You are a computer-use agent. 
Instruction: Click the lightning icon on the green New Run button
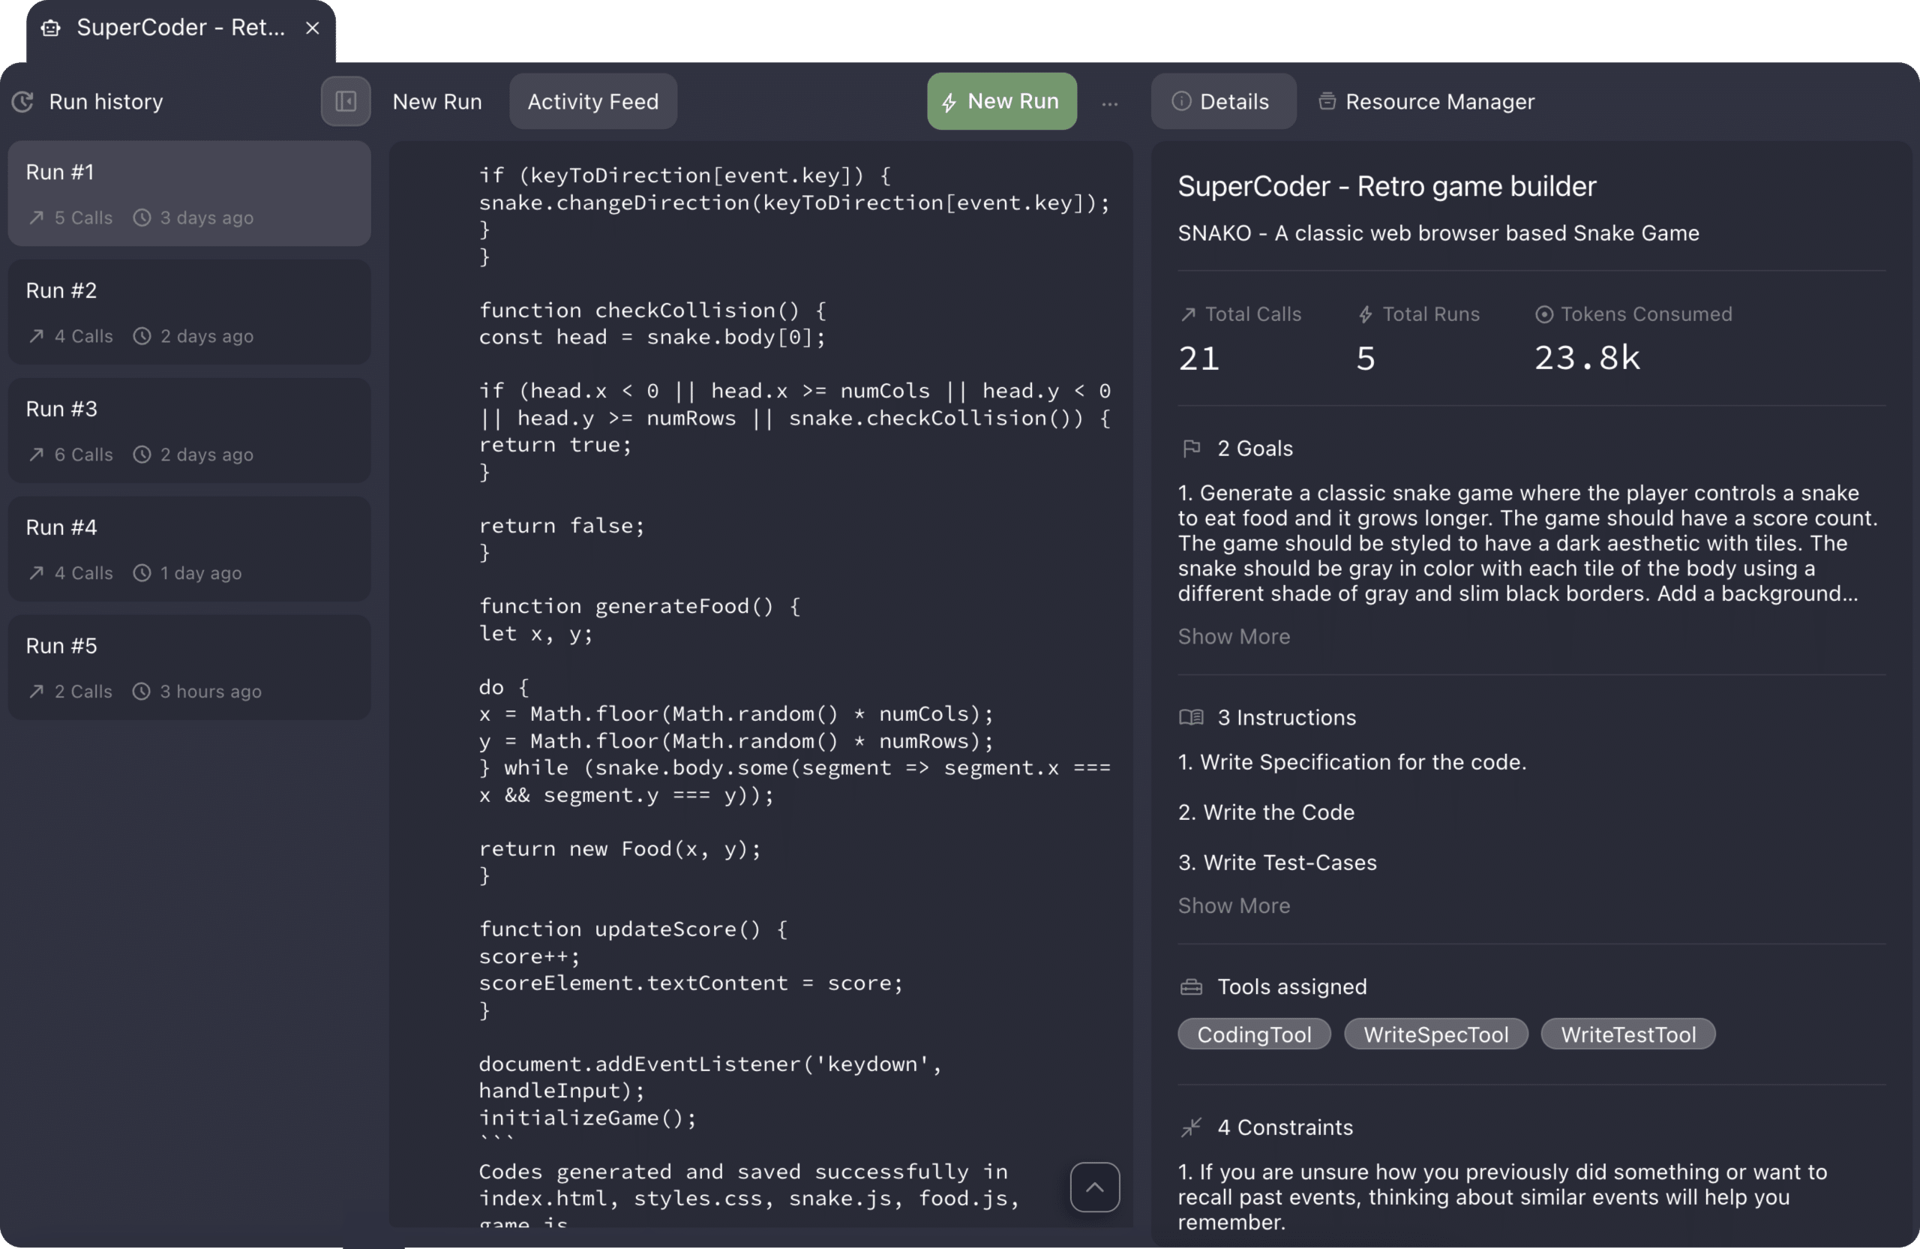click(x=948, y=102)
